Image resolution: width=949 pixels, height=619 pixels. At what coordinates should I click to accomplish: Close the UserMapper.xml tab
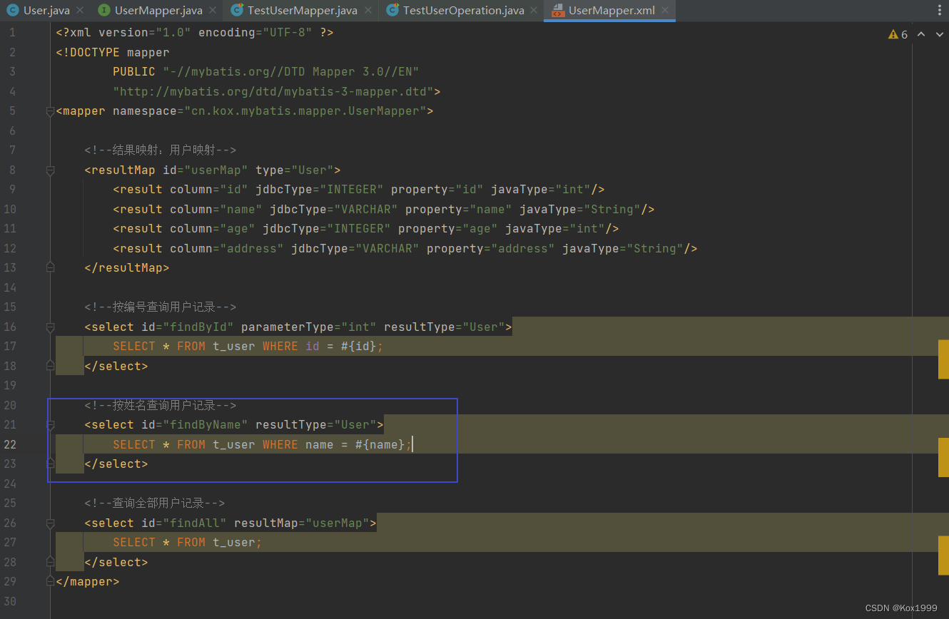click(665, 11)
